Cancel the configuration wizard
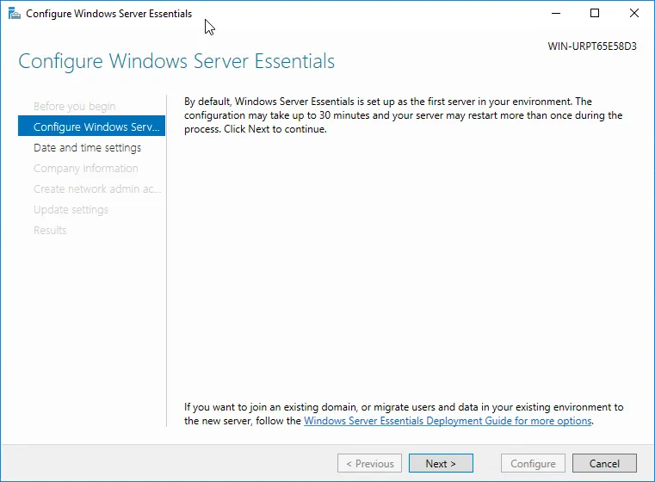655x482 pixels. (604, 463)
